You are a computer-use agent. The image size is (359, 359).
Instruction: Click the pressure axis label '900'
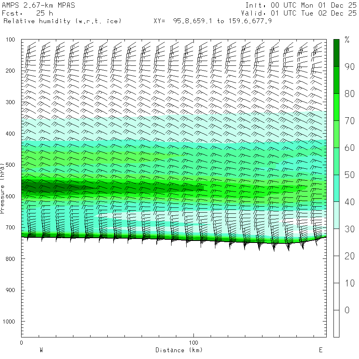[10, 290]
